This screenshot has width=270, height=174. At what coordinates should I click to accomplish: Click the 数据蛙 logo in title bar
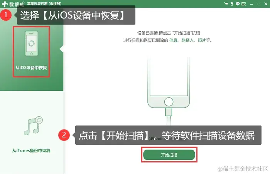click(13, 4)
